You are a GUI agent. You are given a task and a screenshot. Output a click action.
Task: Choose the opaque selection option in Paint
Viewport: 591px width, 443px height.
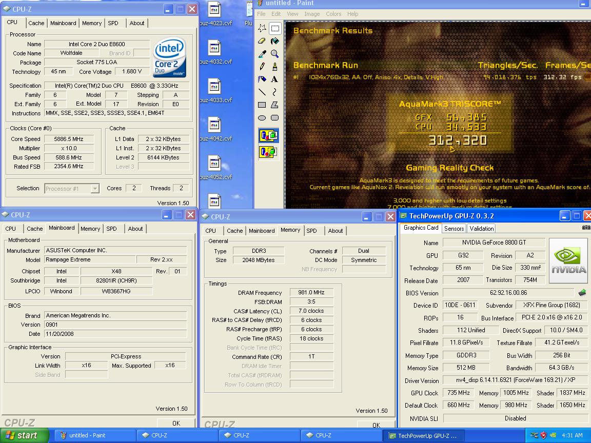(268, 135)
